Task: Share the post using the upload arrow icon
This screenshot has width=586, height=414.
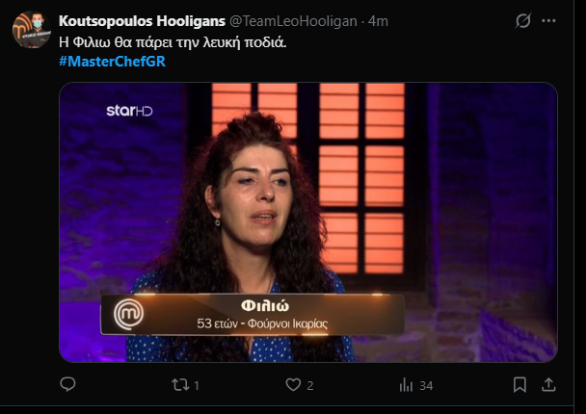Action: point(548,385)
